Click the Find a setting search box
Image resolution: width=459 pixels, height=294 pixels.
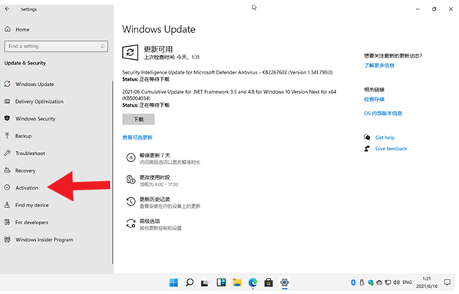[x=56, y=46]
